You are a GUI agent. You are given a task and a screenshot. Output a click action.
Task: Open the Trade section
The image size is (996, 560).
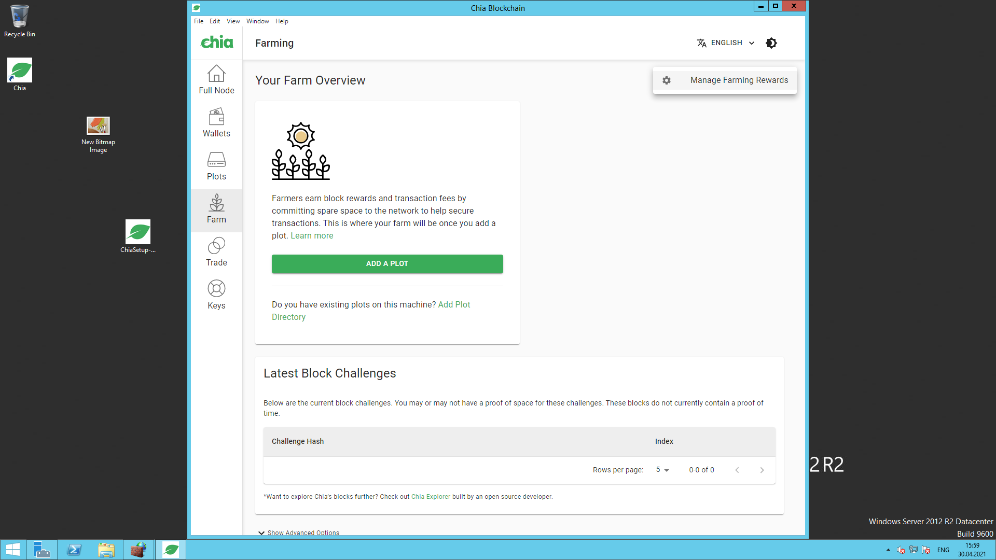pos(216,252)
